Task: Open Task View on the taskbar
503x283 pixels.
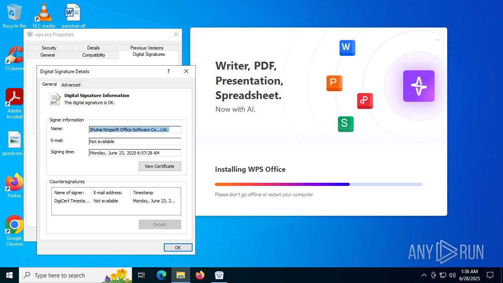Action: 141,275
